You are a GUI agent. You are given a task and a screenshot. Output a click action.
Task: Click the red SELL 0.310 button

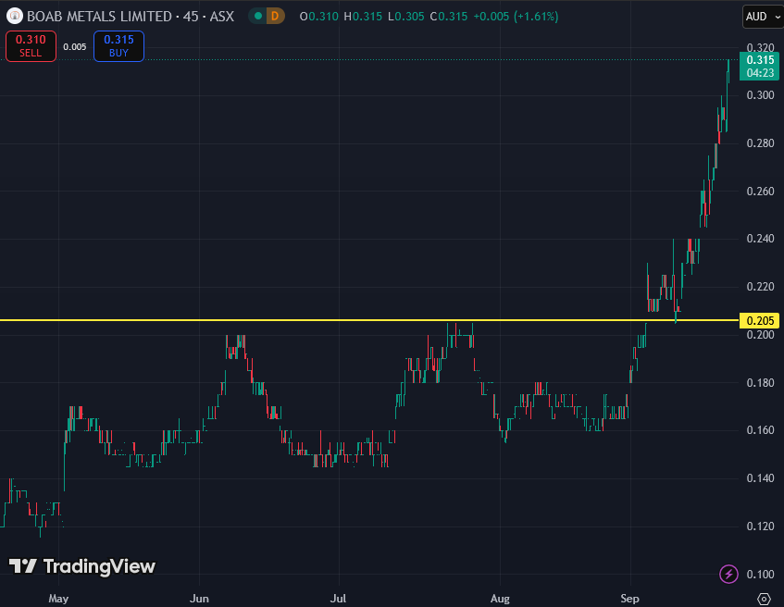tap(31, 45)
